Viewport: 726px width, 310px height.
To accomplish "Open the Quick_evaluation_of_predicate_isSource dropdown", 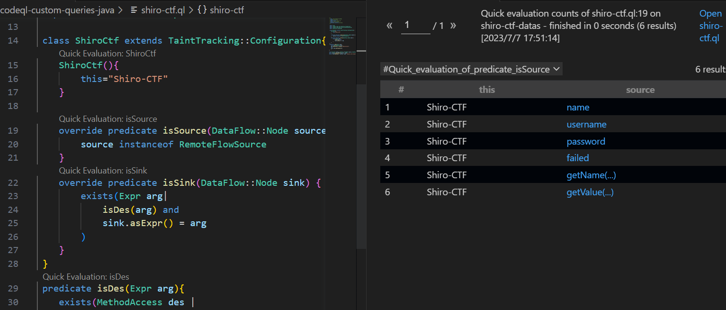I will (471, 69).
